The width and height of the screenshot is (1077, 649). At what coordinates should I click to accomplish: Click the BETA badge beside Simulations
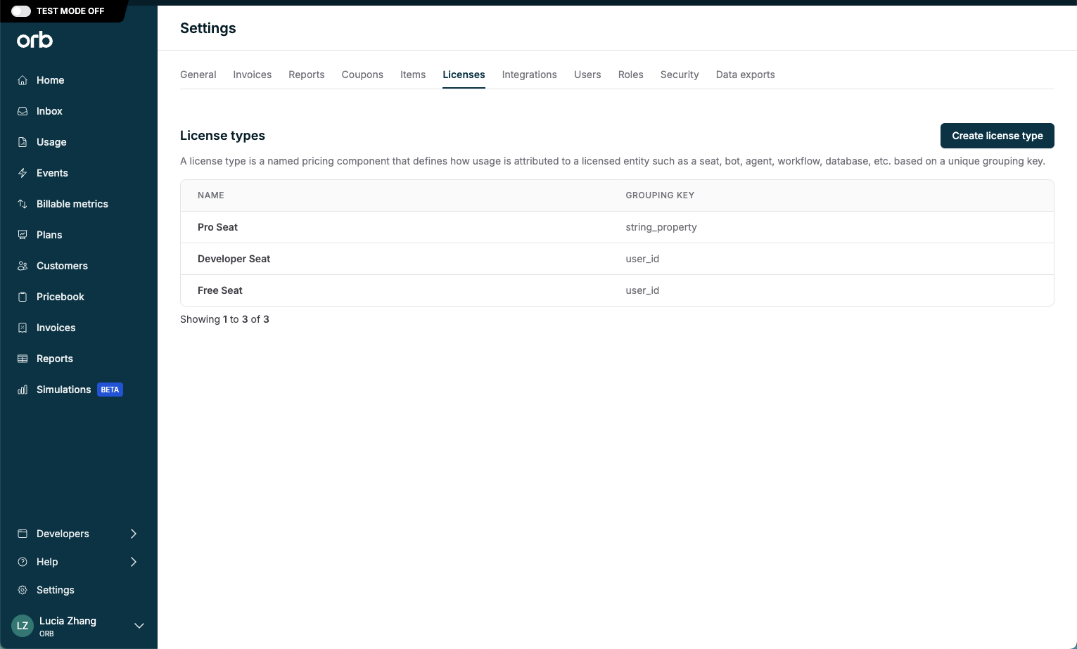110,390
